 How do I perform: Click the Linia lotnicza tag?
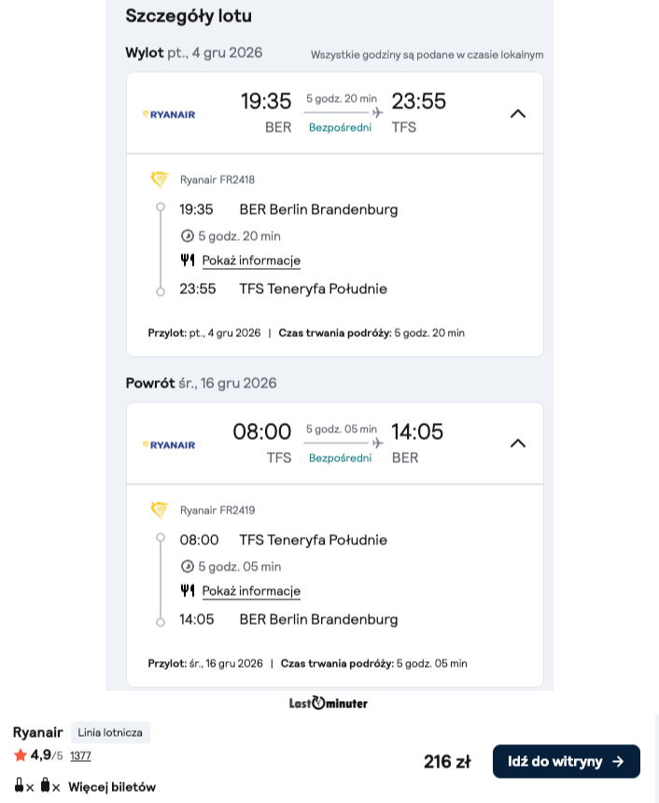110,732
